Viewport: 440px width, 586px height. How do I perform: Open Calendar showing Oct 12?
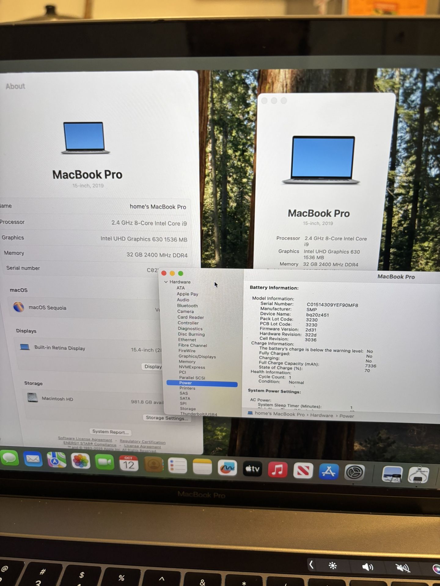(129, 463)
